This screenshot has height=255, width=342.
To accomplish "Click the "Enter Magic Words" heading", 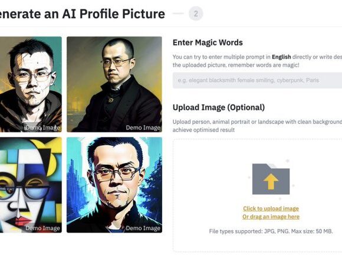I will (x=208, y=42).
